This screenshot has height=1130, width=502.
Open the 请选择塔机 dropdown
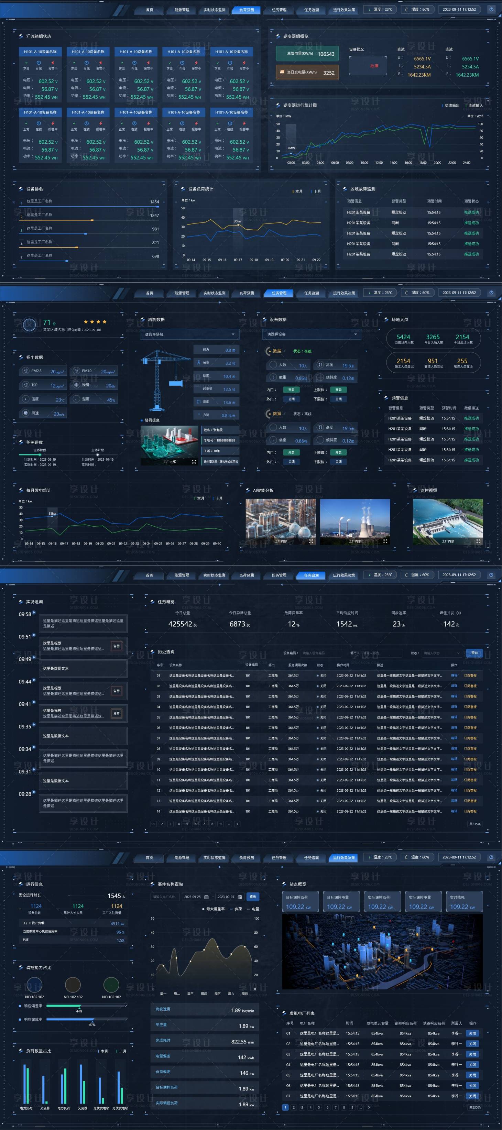pyautogui.click(x=190, y=334)
